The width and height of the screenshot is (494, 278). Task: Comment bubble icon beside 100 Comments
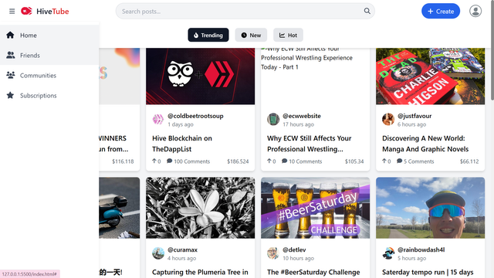169,161
